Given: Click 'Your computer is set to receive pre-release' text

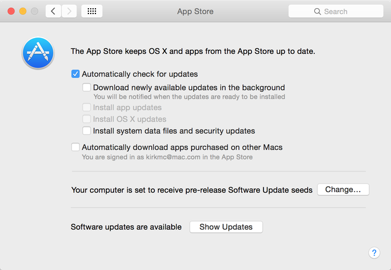Looking at the screenshot, I should point(192,190).
